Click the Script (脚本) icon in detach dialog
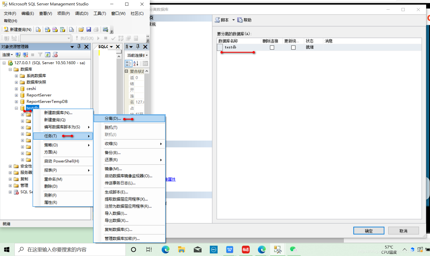The image size is (430, 256). point(217,20)
